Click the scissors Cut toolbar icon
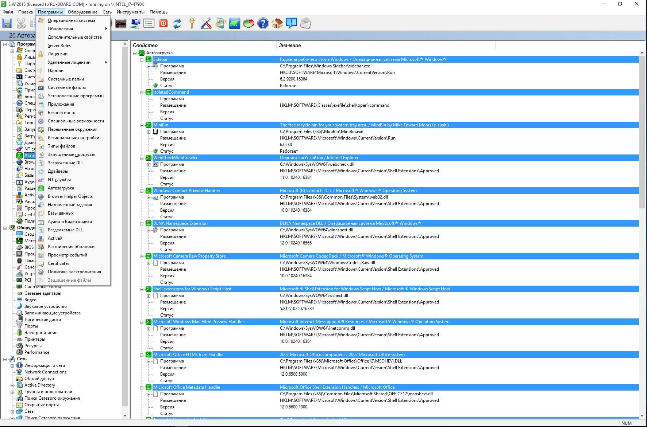This screenshot has width=647, height=427. coord(21,24)
